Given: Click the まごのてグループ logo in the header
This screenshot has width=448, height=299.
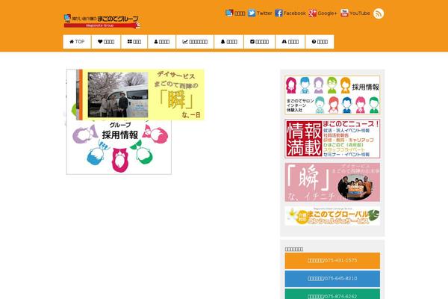Looking at the screenshot, I should tap(102, 21).
